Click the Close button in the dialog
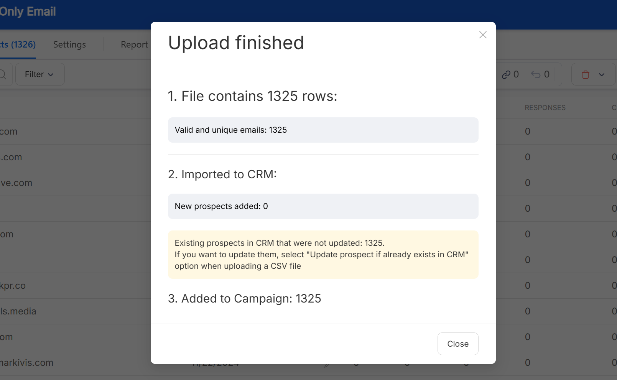 458,344
